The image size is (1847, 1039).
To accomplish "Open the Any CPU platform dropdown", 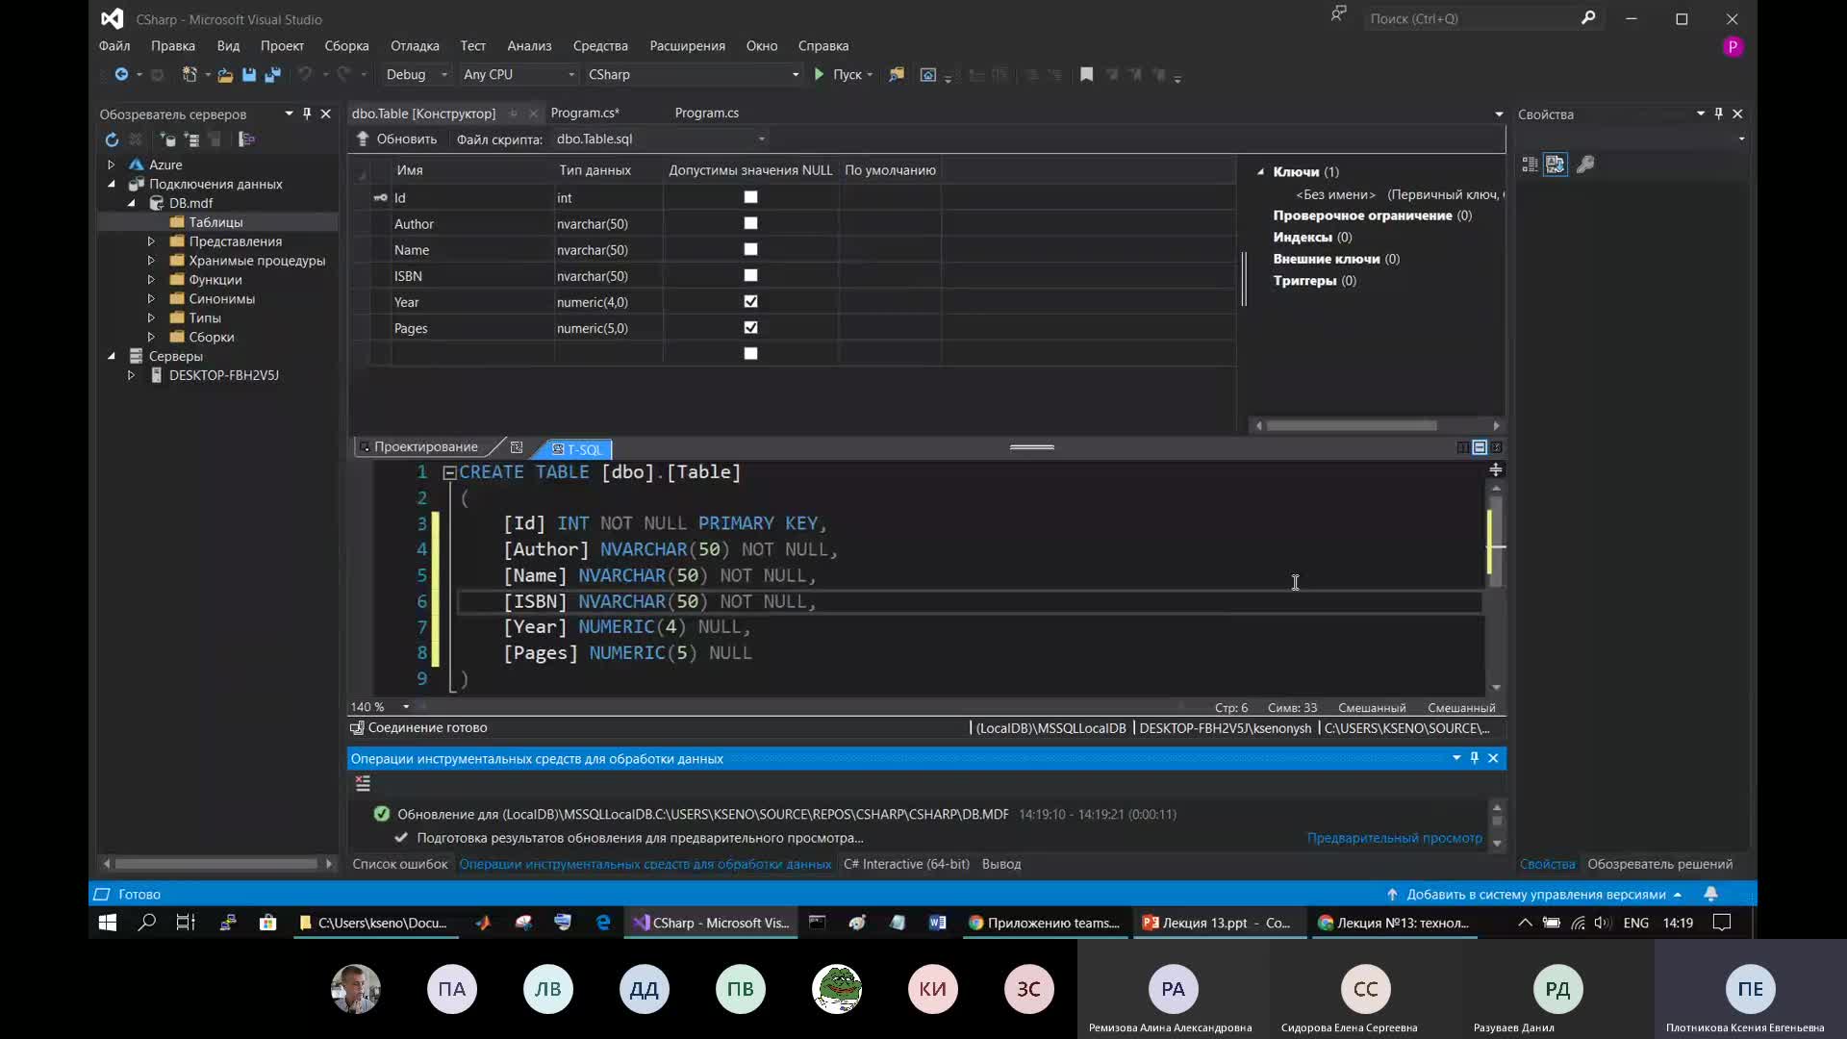I will pos(519,74).
